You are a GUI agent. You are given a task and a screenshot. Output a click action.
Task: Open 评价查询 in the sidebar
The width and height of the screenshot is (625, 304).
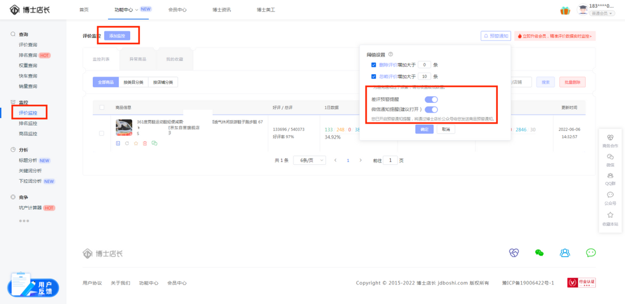[28, 45]
